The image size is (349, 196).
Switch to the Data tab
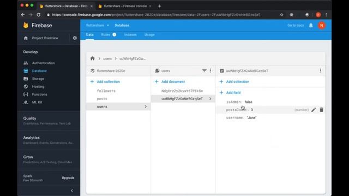coord(89,35)
